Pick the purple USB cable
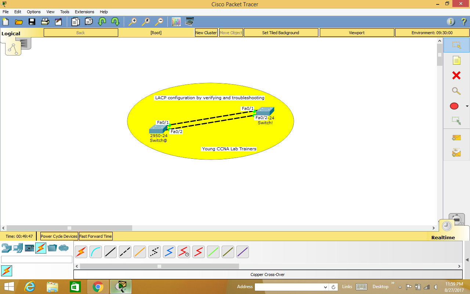This screenshot has height=294, width=470. [x=243, y=252]
